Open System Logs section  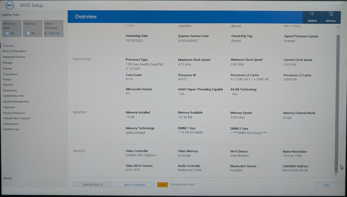point(11,129)
